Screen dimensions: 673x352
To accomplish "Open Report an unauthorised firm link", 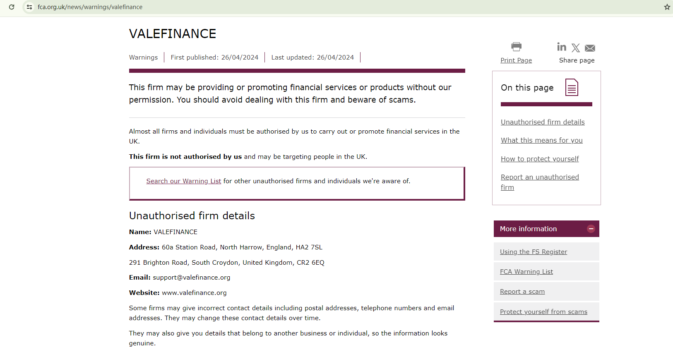I will point(540,177).
